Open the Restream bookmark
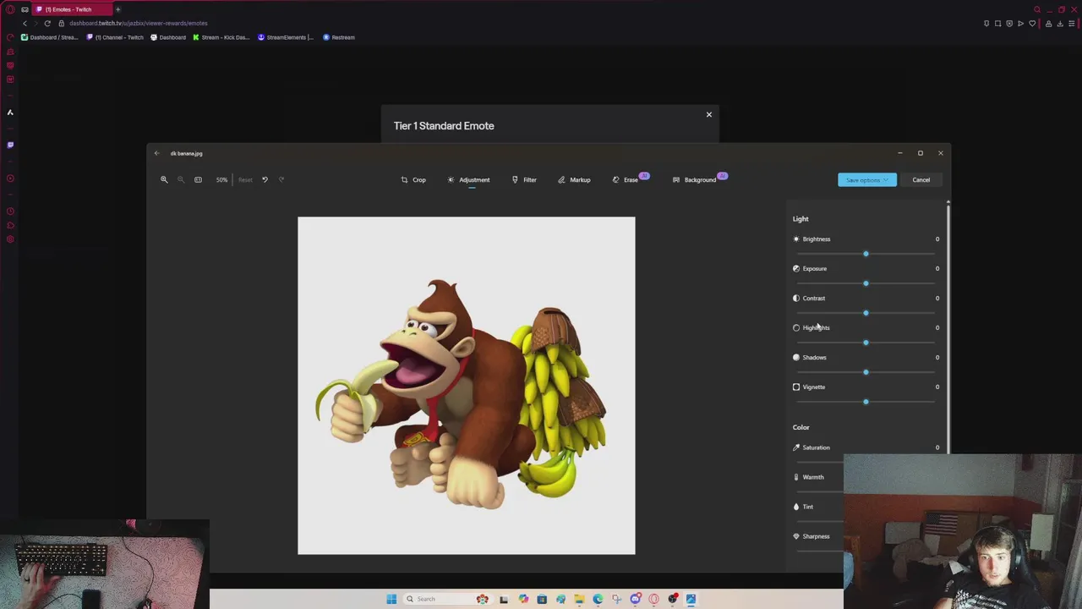The image size is (1082, 609). pos(339,37)
